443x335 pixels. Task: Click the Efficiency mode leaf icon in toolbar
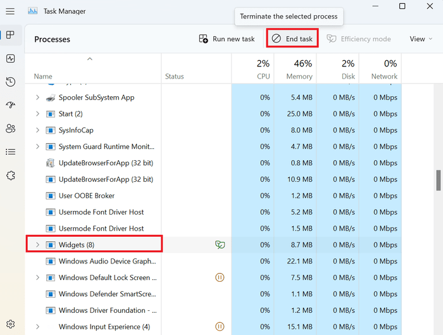click(x=332, y=39)
